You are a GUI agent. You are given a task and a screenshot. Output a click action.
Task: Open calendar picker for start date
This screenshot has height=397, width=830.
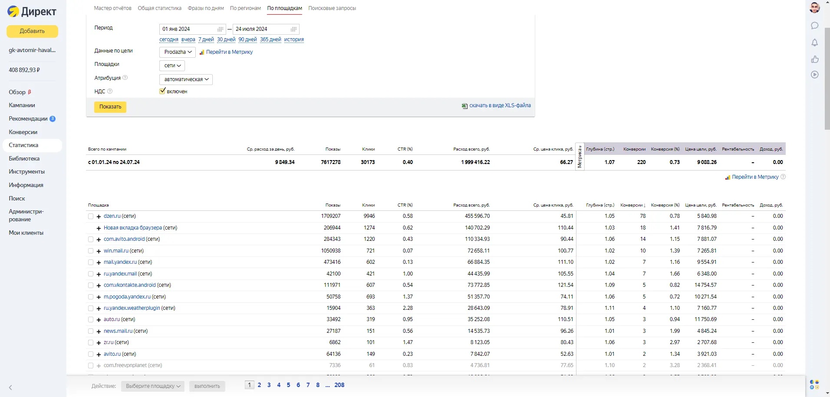[x=220, y=29]
